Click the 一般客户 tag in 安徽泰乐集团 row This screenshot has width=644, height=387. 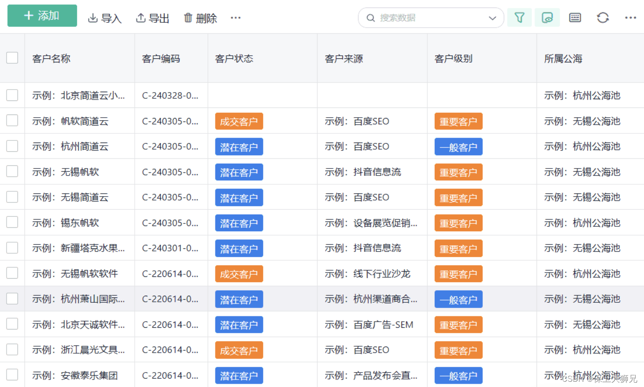[458, 376]
